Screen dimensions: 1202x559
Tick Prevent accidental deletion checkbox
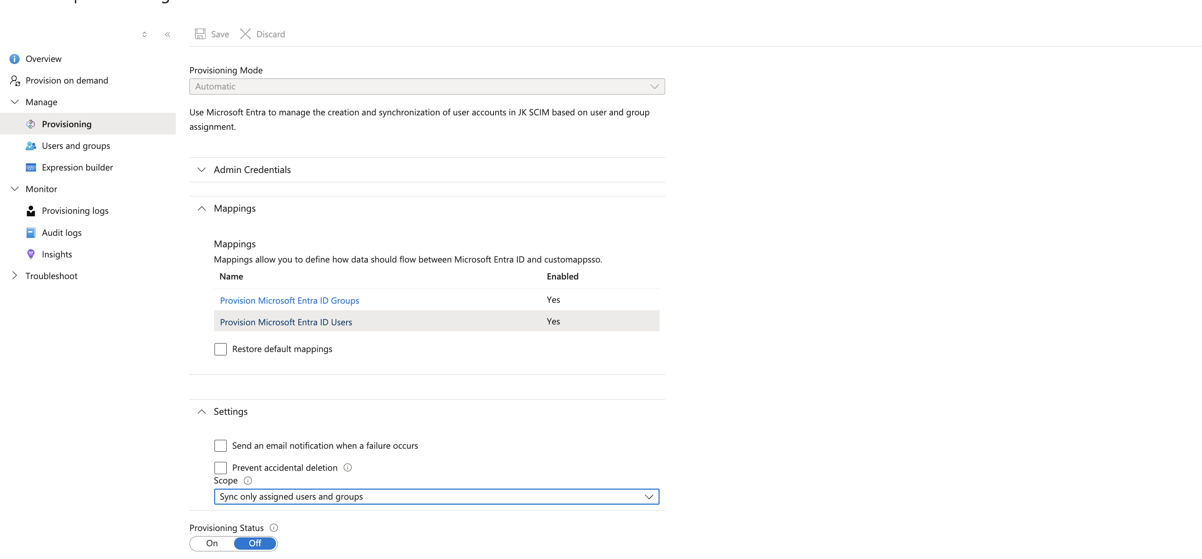pyautogui.click(x=220, y=468)
